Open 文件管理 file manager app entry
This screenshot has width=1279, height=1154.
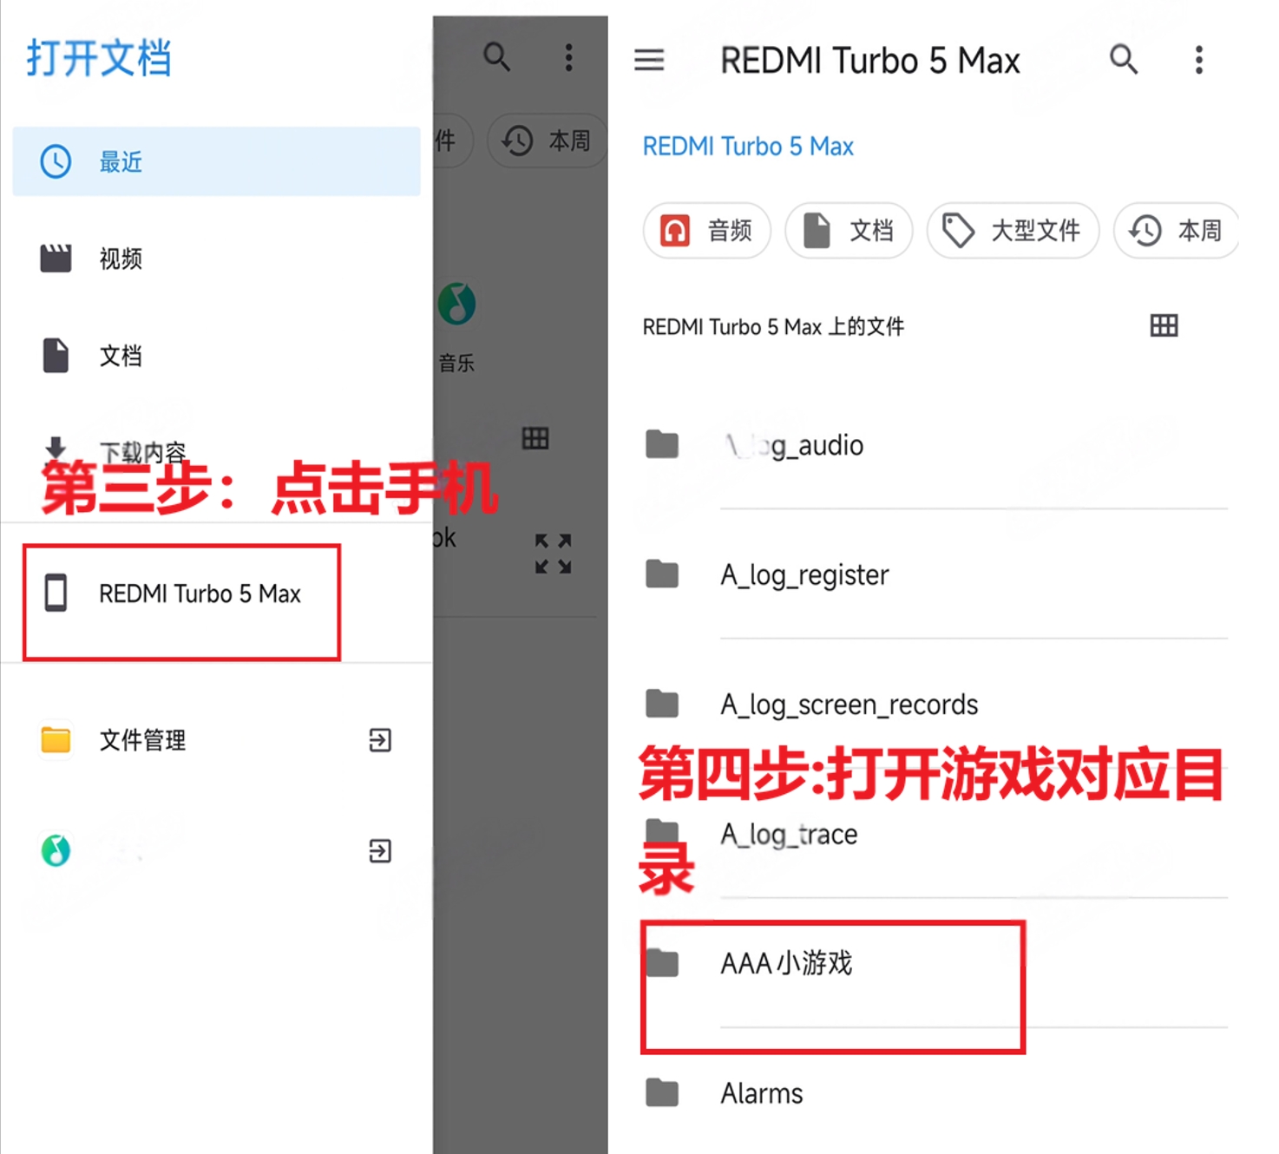click(142, 740)
